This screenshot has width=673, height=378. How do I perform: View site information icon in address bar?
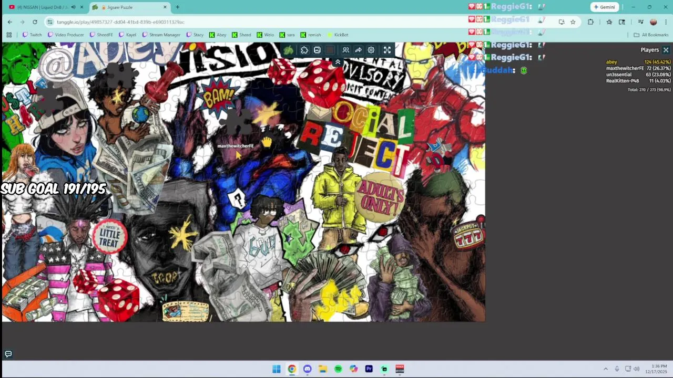50,22
